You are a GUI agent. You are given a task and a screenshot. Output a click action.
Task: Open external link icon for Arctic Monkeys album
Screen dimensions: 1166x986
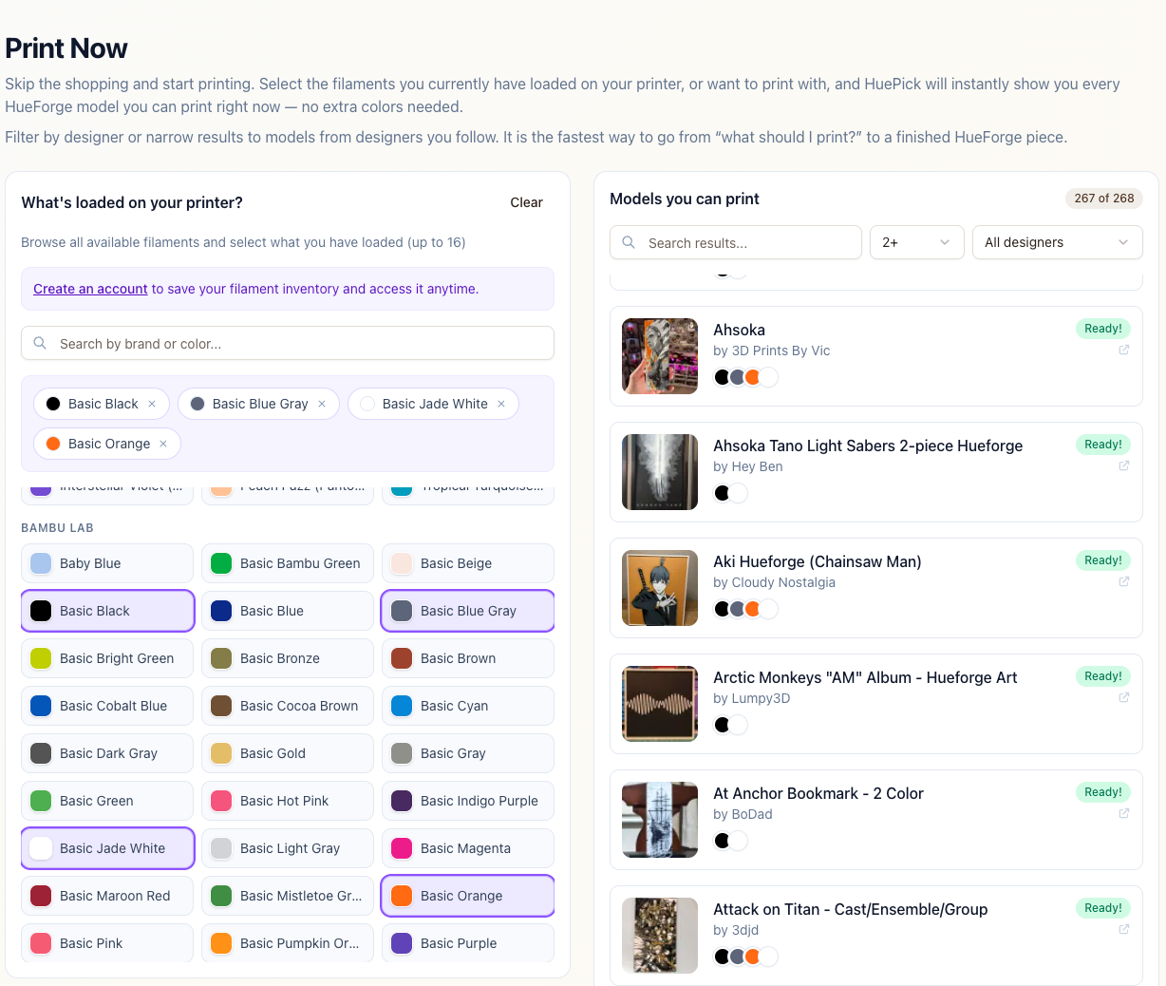coord(1124,698)
